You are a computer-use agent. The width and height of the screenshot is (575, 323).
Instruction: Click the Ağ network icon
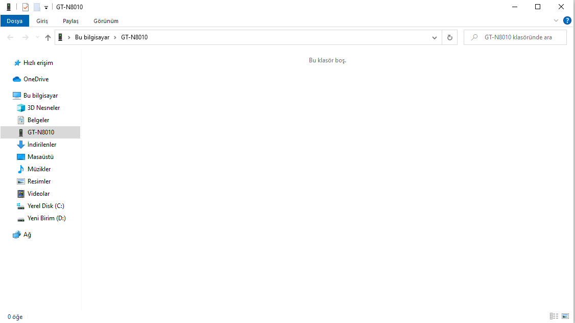pyautogui.click(x=17, y=235)
